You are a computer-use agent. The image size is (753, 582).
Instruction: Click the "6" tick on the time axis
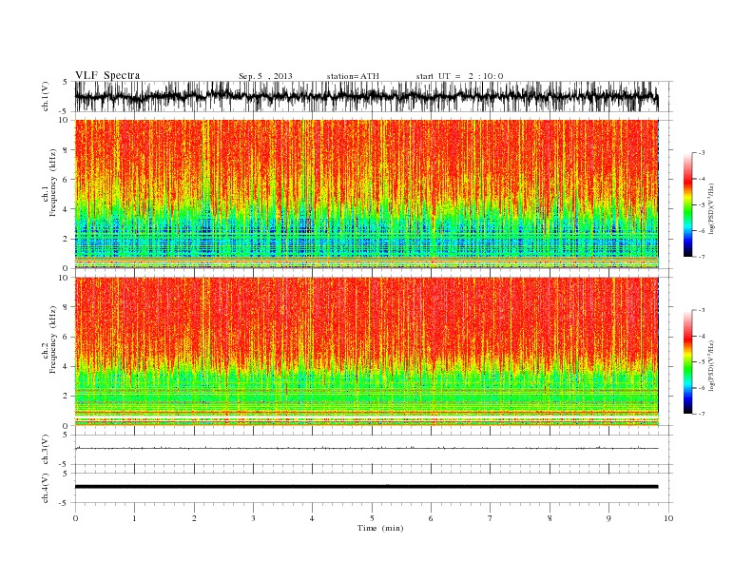pyautogui.click(x=431, y=518)
